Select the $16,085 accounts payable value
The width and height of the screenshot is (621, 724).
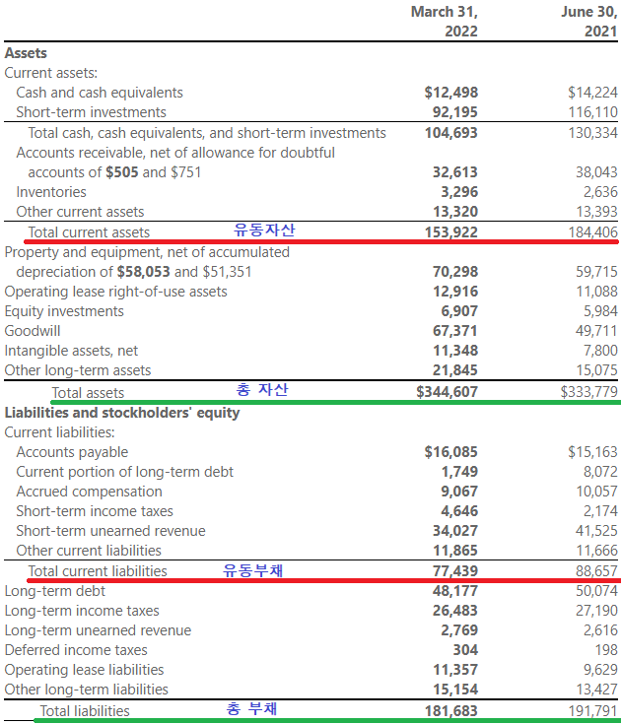click(451, 452)
